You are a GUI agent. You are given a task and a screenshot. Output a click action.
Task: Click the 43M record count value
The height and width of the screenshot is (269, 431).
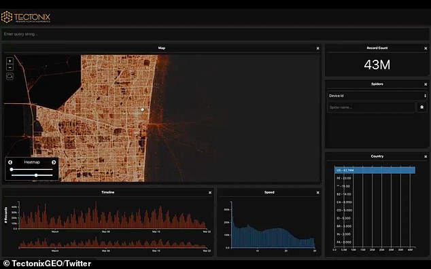[x=377, y=65]
